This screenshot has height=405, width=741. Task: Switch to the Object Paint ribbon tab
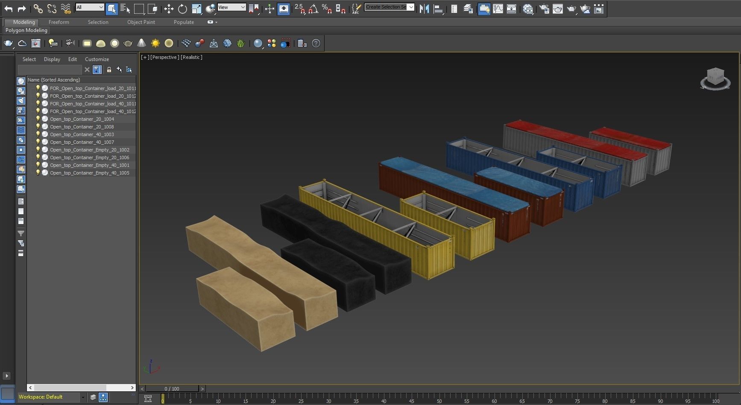[141, 22]
